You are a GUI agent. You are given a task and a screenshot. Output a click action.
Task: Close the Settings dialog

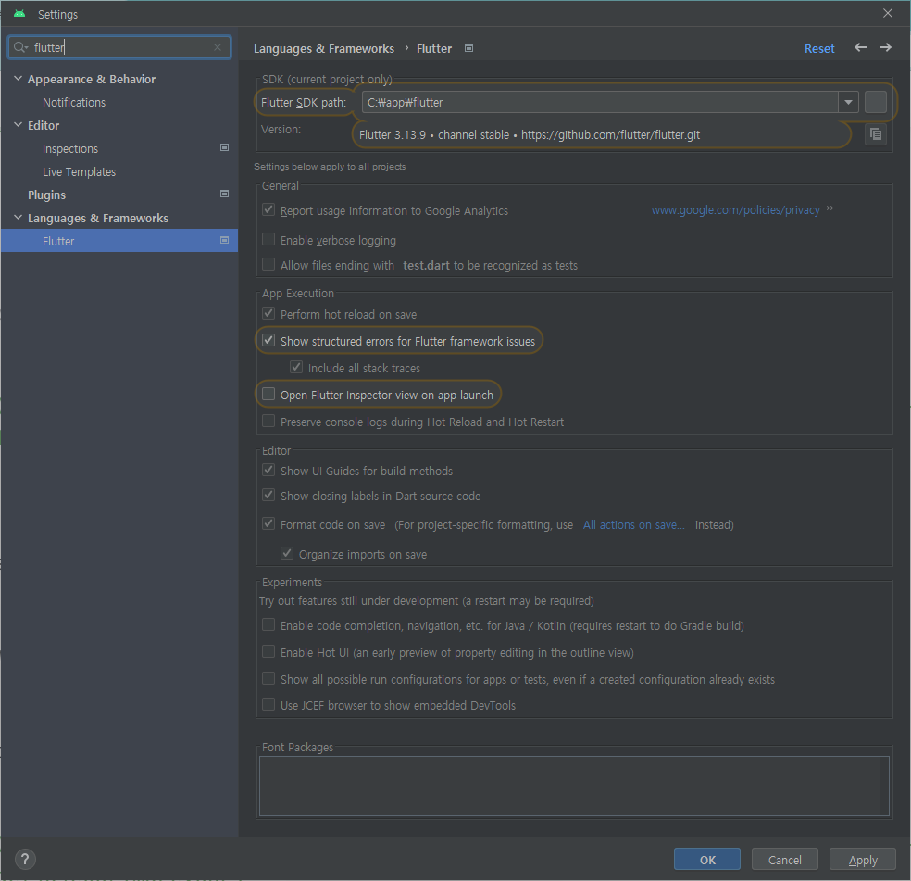888,13
